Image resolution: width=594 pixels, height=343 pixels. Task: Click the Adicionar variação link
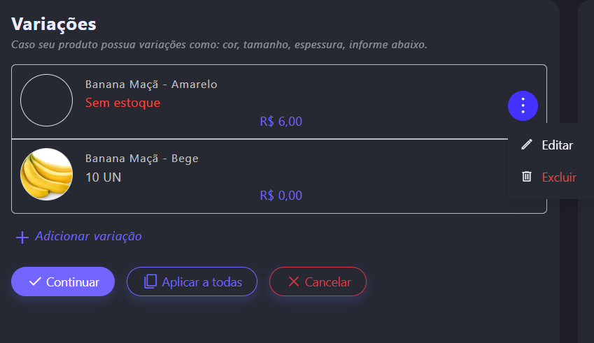tap(88, 236)
